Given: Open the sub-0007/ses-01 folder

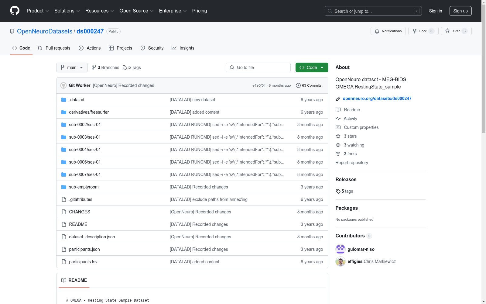Looking at the screenshot, I should click(85, 174).
